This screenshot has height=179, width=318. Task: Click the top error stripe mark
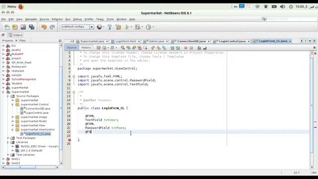[x=315, y=54]
